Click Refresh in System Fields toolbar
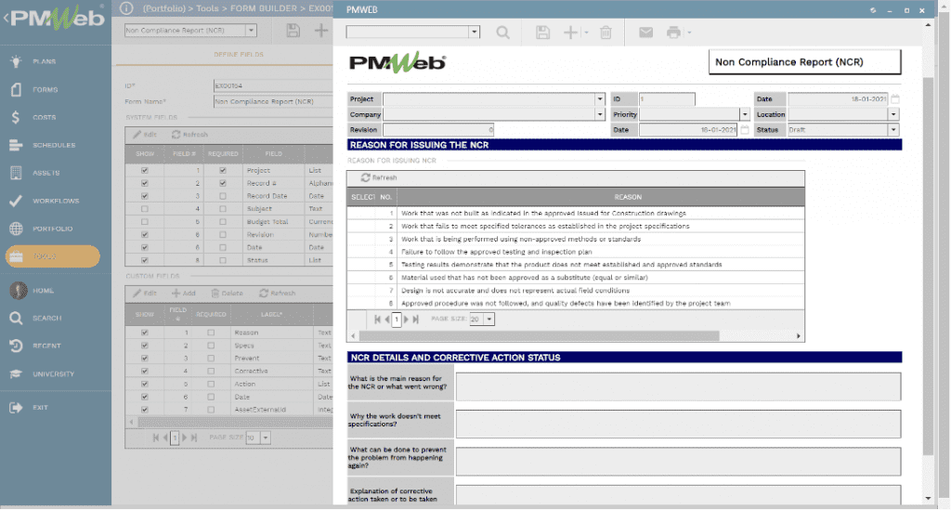This screenshot has height=510, width=951. 189,135
